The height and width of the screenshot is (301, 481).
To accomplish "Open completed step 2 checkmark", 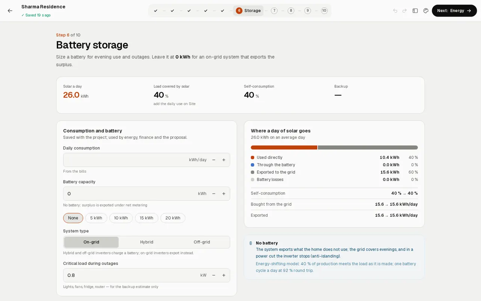I will coord(172,11).
